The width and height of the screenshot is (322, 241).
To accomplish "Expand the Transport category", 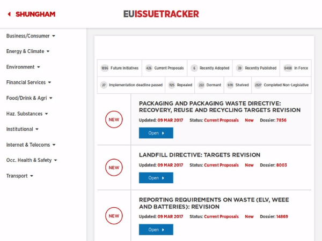I will 19,176.
